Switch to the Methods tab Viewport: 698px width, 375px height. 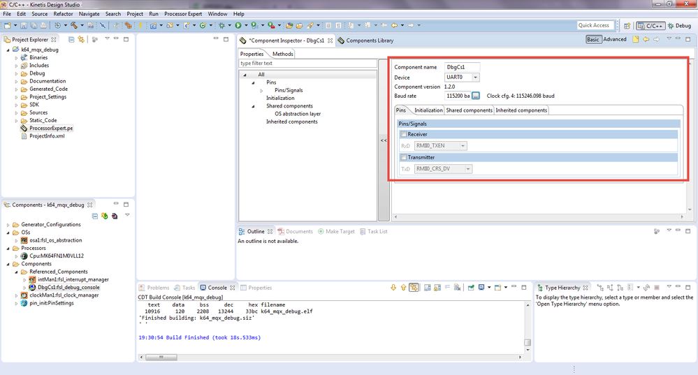coord(283,54)
